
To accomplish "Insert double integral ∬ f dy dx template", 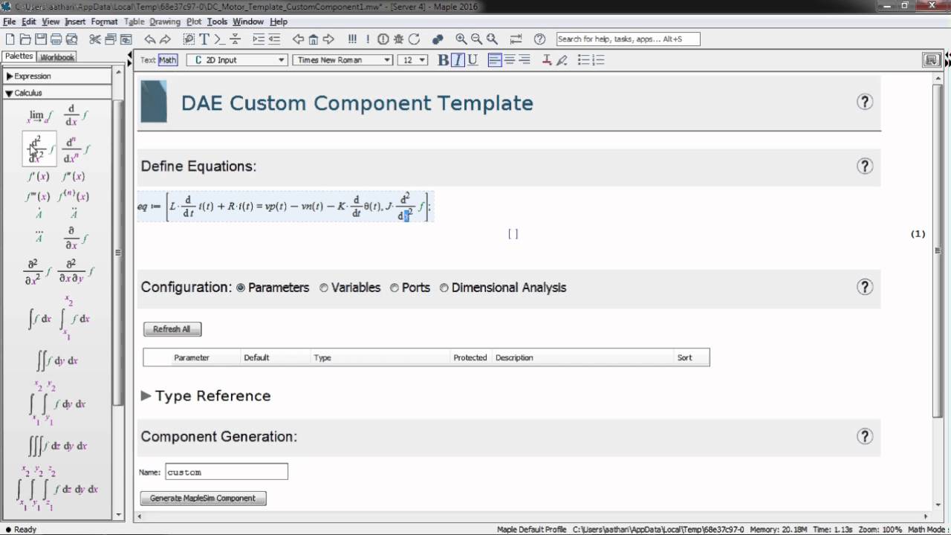I will pyautogui.click(x=58, y=361).
